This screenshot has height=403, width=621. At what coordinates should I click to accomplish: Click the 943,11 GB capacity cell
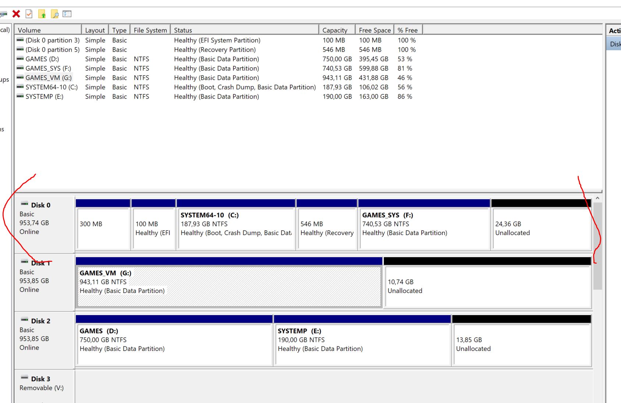click(x=337, y=78)
